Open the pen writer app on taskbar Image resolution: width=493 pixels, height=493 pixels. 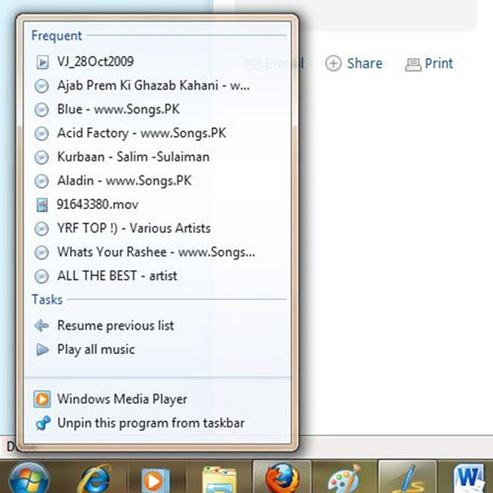[x=407, y=478]
